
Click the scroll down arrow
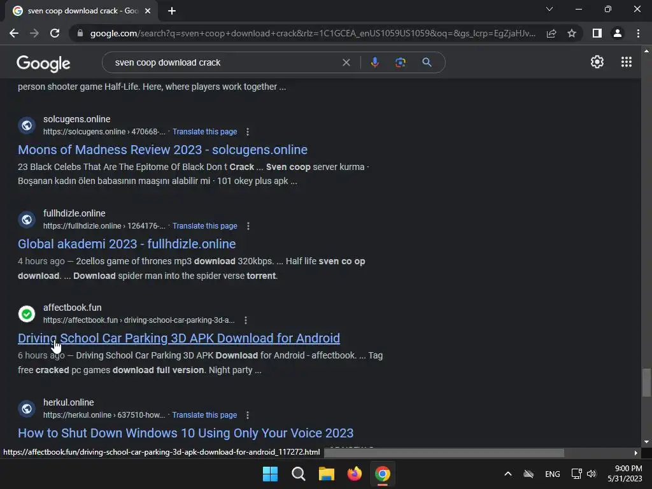pyautogui.click(x=646, y=442)
